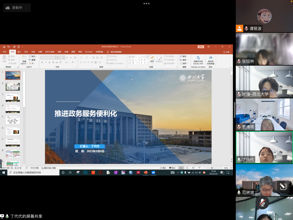Adjust the zoom slider in status bar
The image size is (293, 220).
[x=212, y=168]
